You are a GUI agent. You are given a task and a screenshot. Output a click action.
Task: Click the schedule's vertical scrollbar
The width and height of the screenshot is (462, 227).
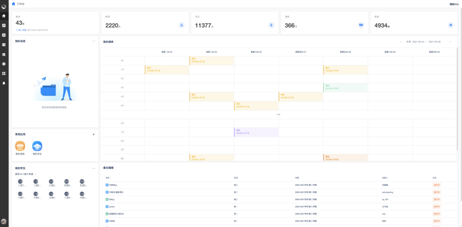457,98
